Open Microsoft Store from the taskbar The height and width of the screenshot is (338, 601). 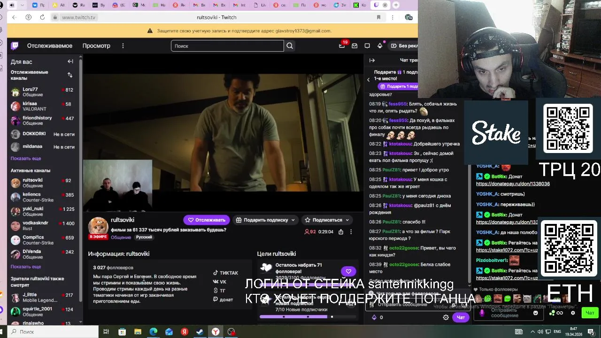pos(122,332)
